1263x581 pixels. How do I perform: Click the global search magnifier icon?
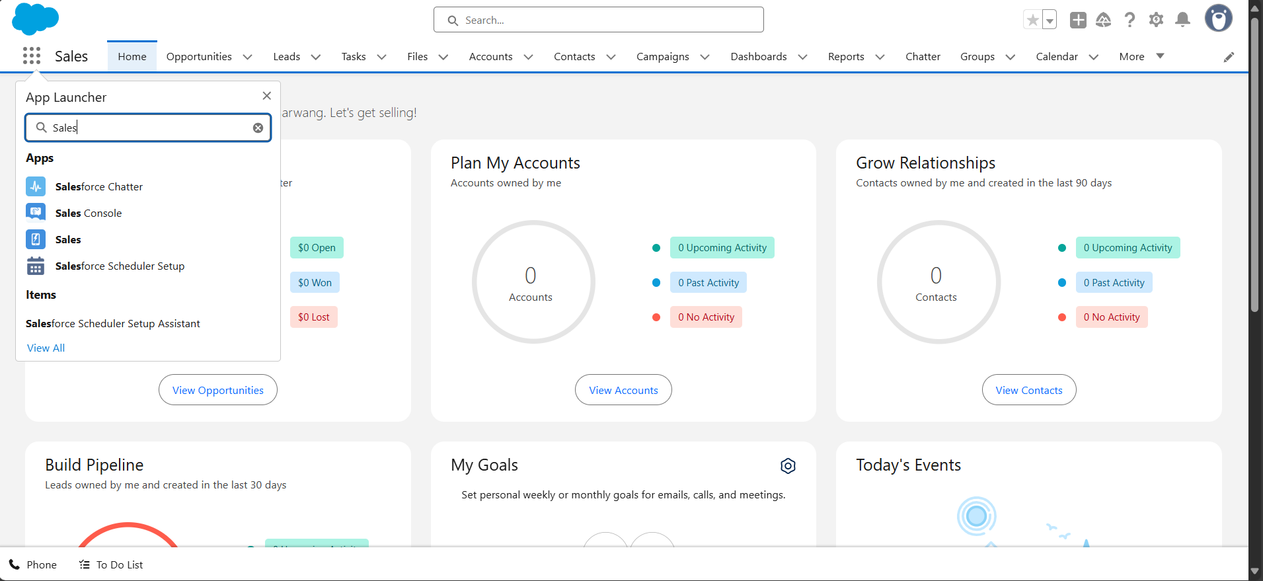(x=453, y=20)
